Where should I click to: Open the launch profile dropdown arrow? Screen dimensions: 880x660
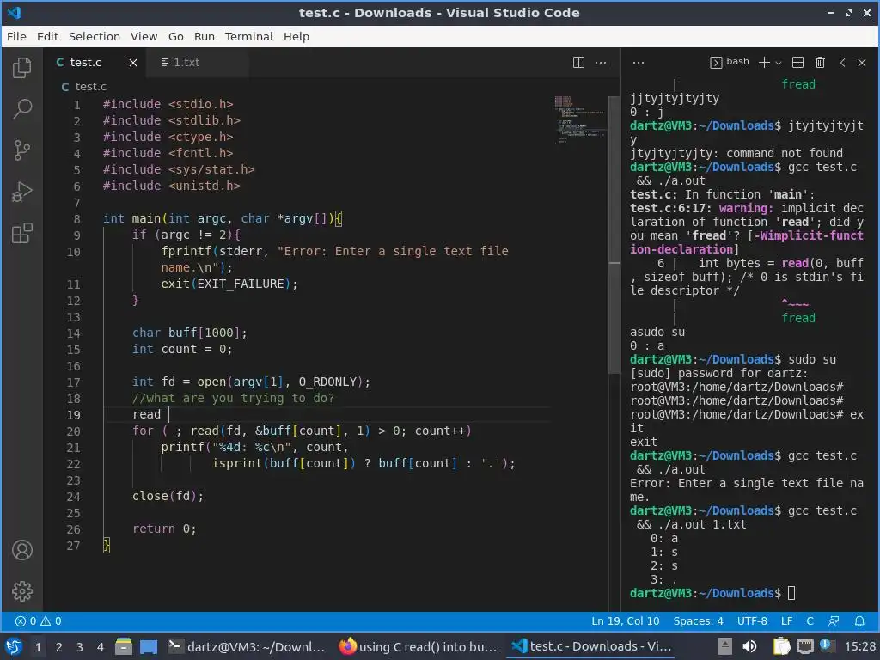tap(779, 62)
